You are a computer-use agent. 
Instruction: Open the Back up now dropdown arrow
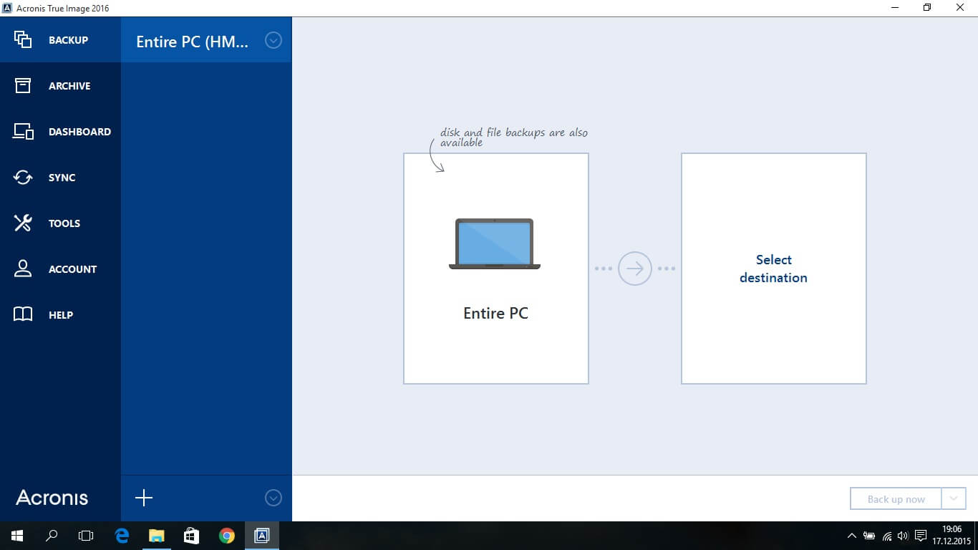(x=954, y=498)
